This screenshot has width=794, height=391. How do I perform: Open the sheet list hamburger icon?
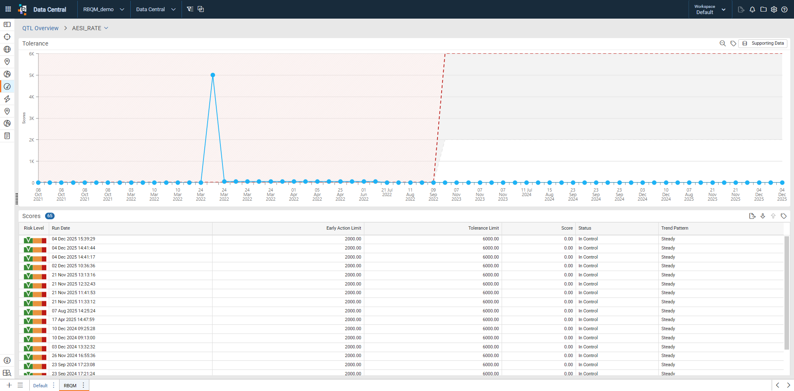[x=20, y=385]
